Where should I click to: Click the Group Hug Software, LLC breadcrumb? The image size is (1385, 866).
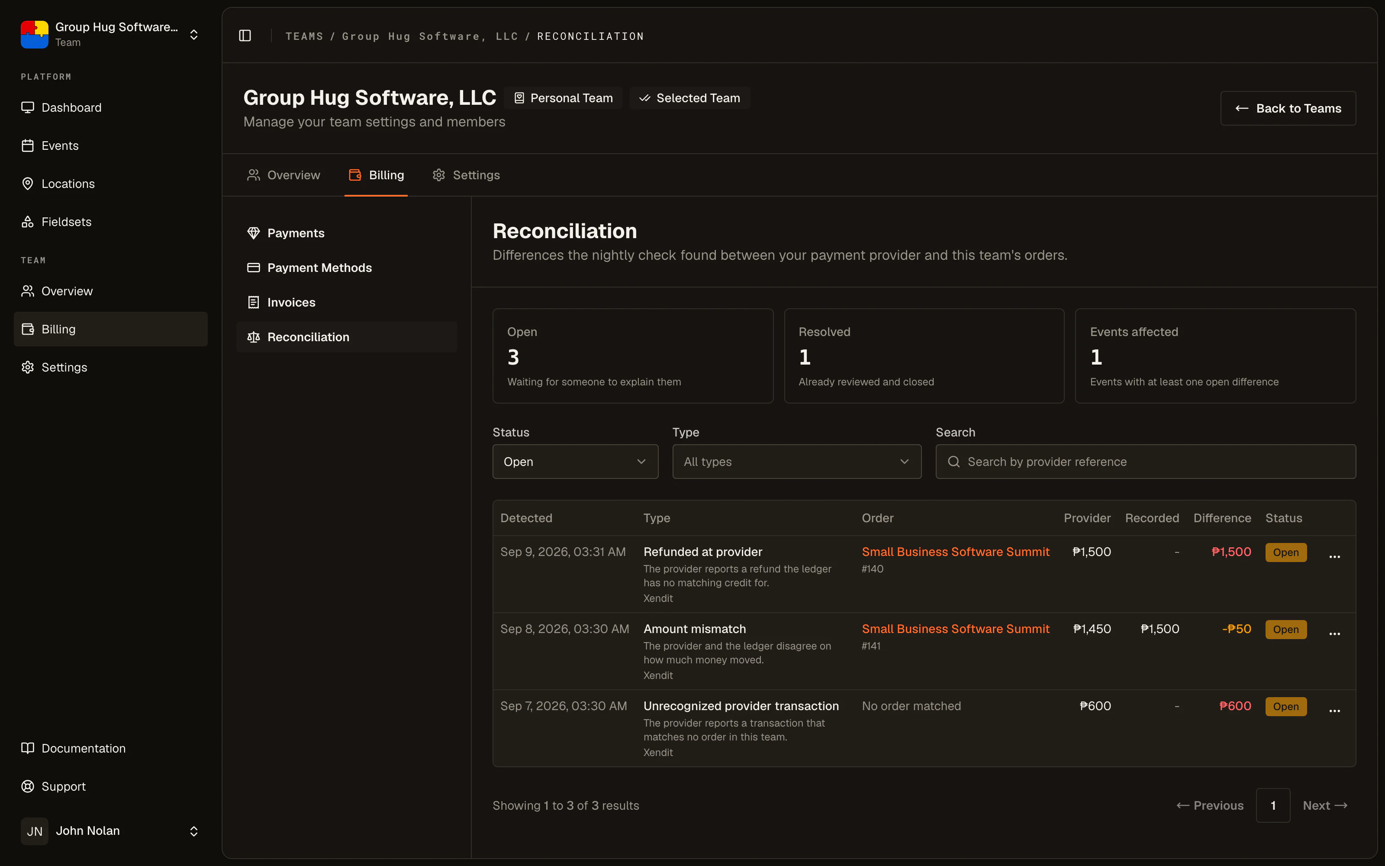[x=430, y=36]
